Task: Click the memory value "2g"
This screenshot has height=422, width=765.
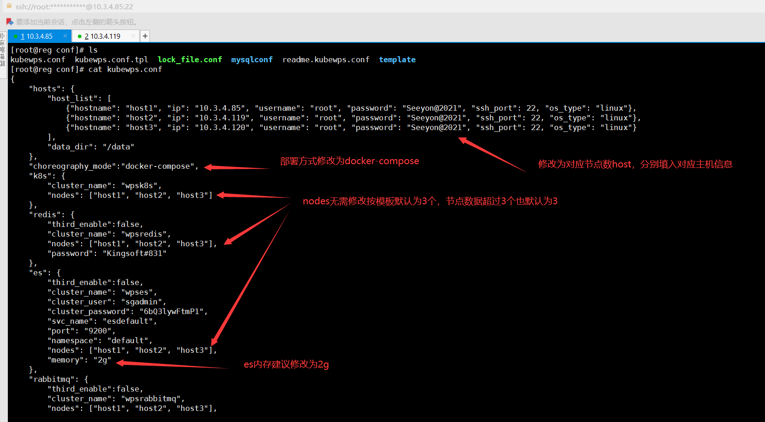Action: [102, 360]
